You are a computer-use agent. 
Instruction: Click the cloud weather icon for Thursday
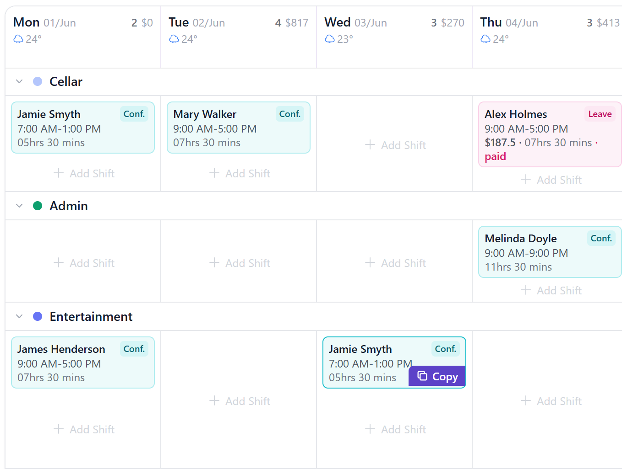pyautogui.click(x=486, y=39)
